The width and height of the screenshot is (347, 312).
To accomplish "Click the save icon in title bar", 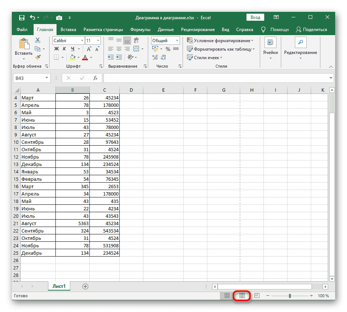I will click(22, 17).
